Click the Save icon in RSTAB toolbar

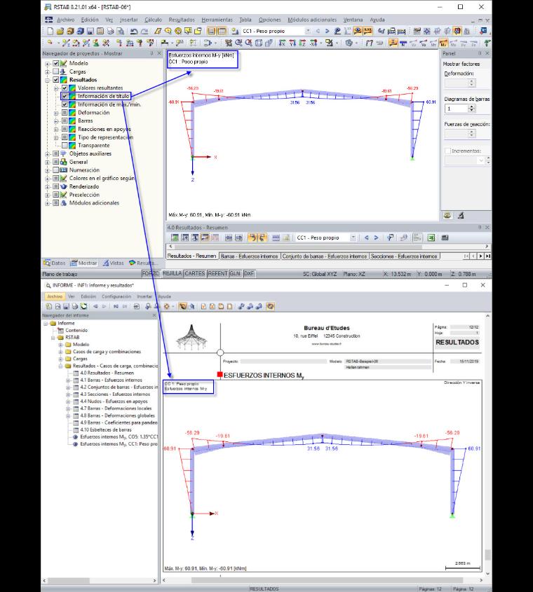(90, 31)
